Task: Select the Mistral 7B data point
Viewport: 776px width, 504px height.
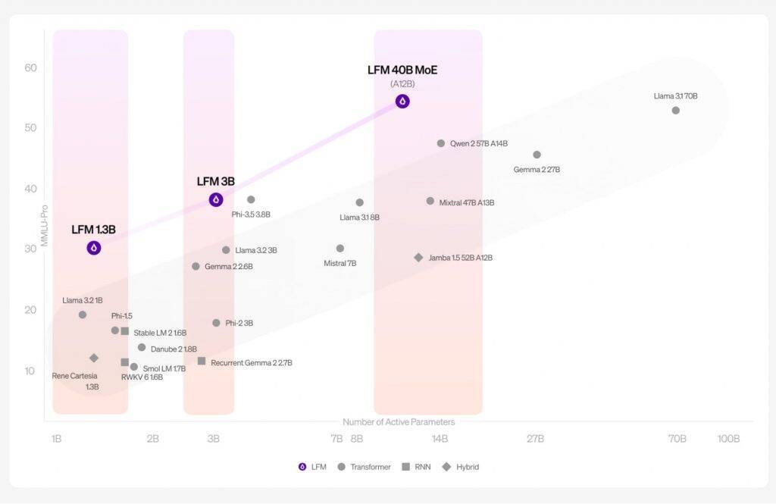Action: click(x=340, y=249)
